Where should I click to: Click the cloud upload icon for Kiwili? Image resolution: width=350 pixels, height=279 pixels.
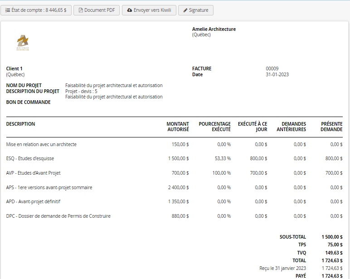130,10
